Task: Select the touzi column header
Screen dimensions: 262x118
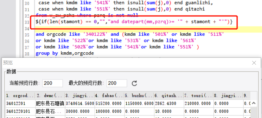Action: (199, 95)
